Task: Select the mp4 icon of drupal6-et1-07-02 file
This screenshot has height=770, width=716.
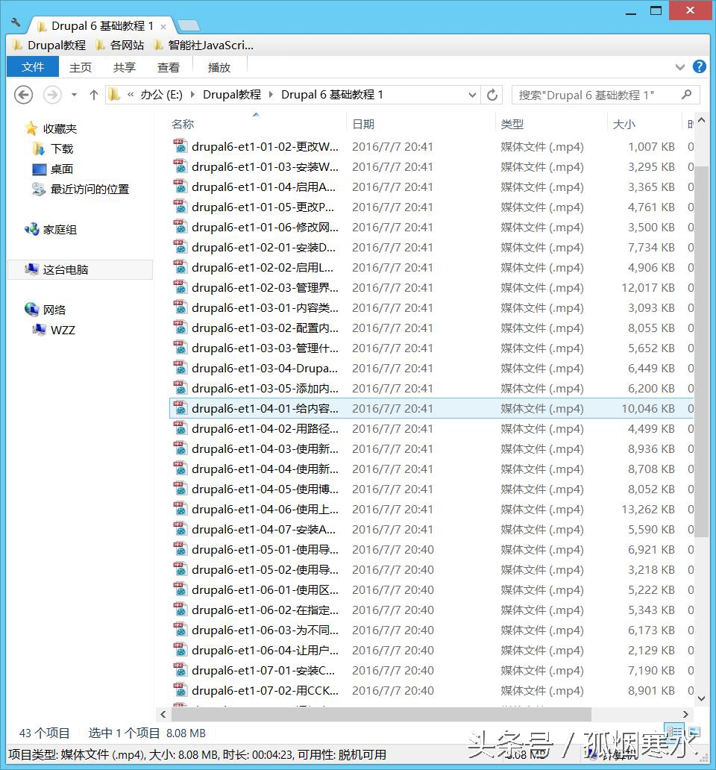Action: point(180,690)
